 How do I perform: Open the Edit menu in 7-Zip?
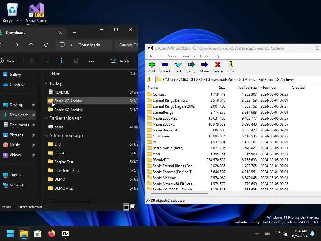click(160, 56)
